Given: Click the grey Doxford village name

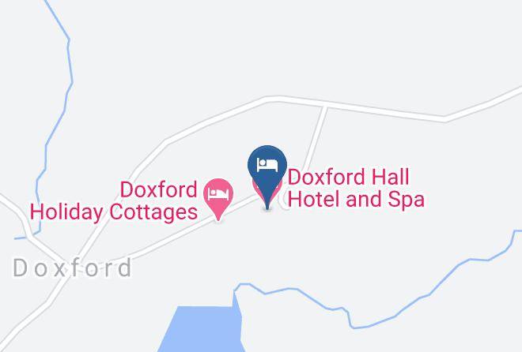Looking at the screenshot, I should click(x=73, y=268).
